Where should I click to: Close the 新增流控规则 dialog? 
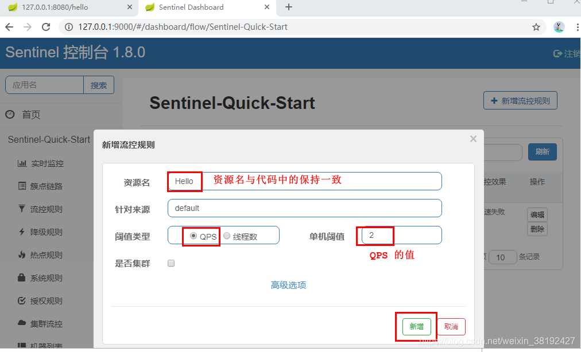(473, 139)
